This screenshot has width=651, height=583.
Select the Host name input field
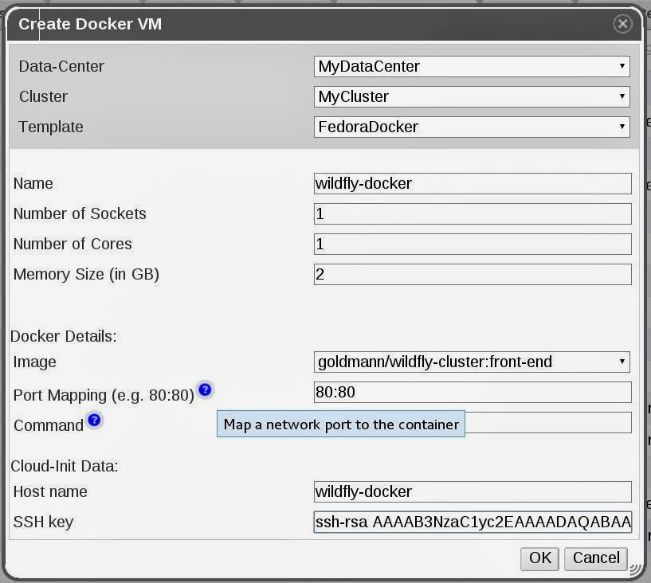[473, 492]
